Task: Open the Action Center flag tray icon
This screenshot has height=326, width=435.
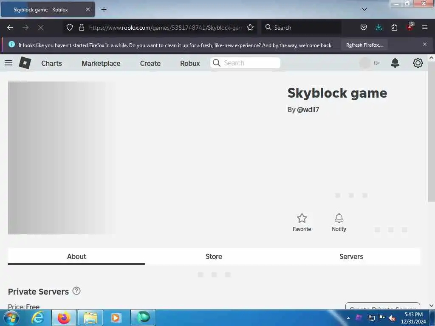Action: coord(382,318)
